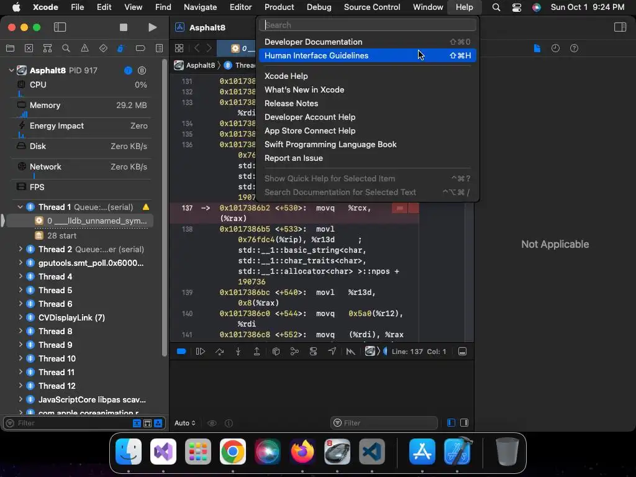
Task: Select Swift Programming Language Book
Action: (368, 144)
